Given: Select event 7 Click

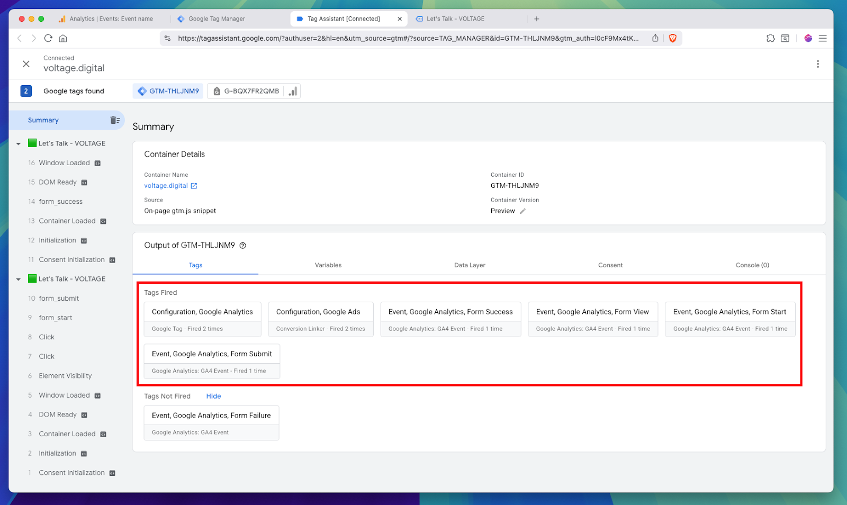Looking at the screenshot, I should click(46, 357).
